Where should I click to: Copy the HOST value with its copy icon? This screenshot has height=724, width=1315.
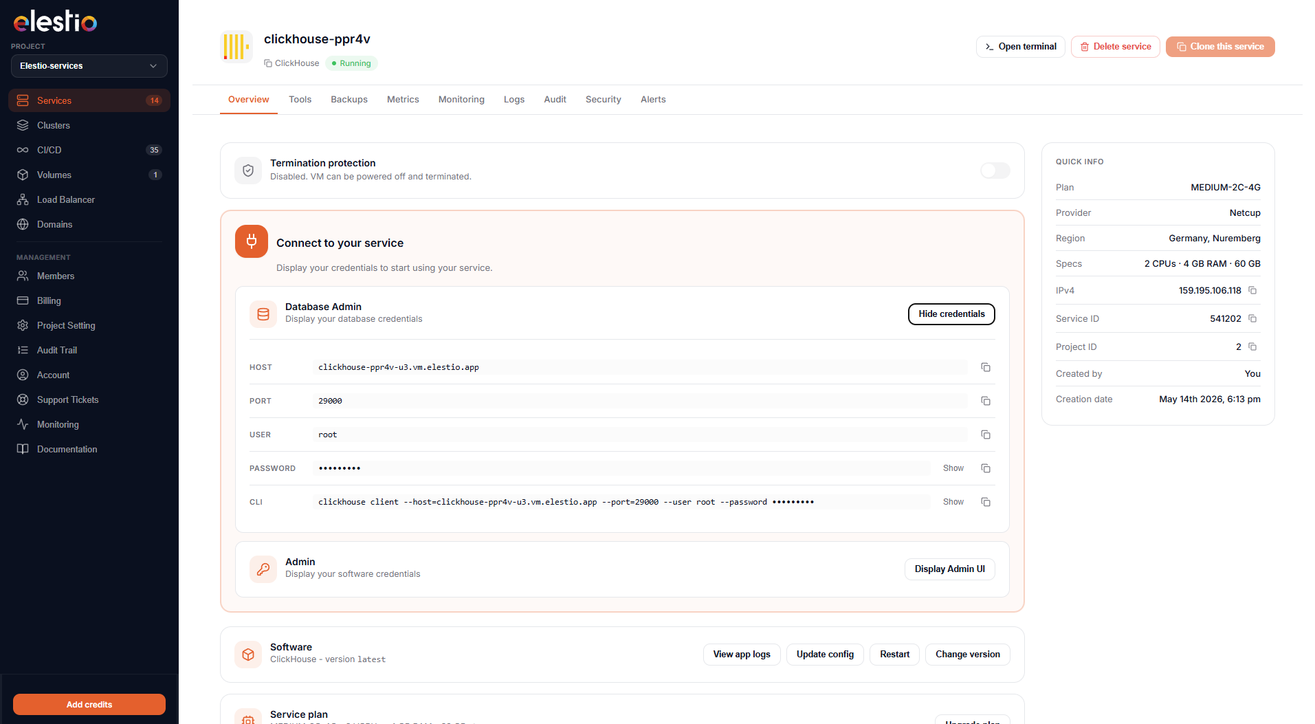[x=986, y=367]
